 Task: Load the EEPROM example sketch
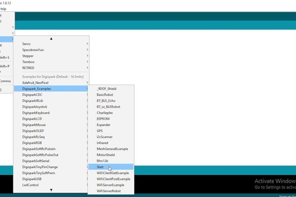click(111, 119)
